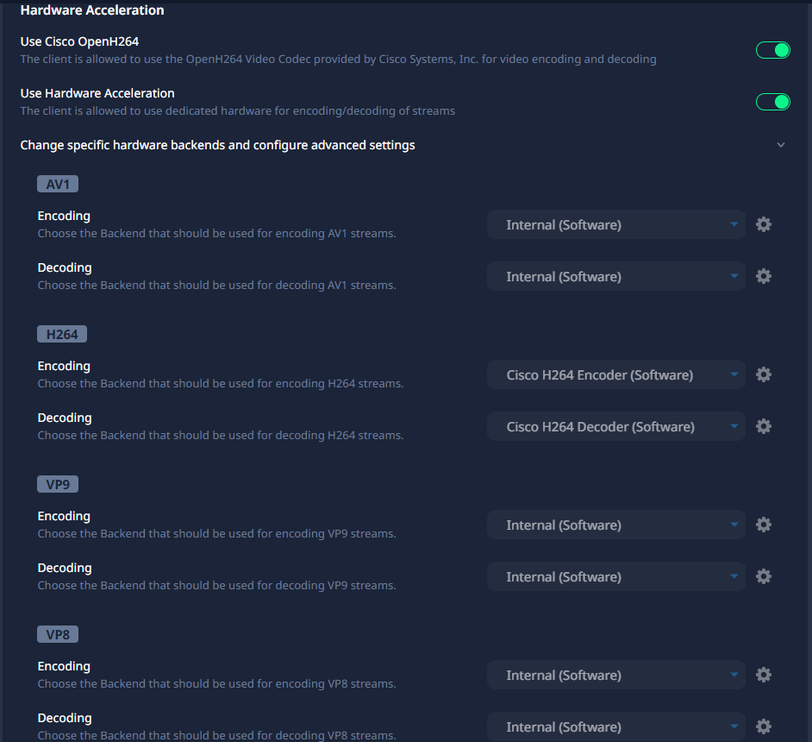Open the AV1 Decoding backend dropdown
The image size is (812, 742).
click(x=615, y=276)
